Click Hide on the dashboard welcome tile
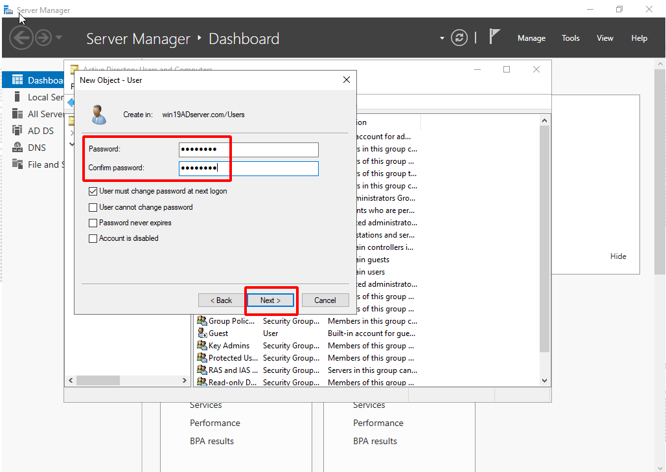 pyautogui.click(x=618, y=256)
